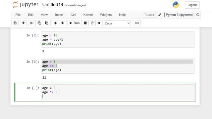
Task: Save notebook with floppy disk icon
Action: pos(15,23)
